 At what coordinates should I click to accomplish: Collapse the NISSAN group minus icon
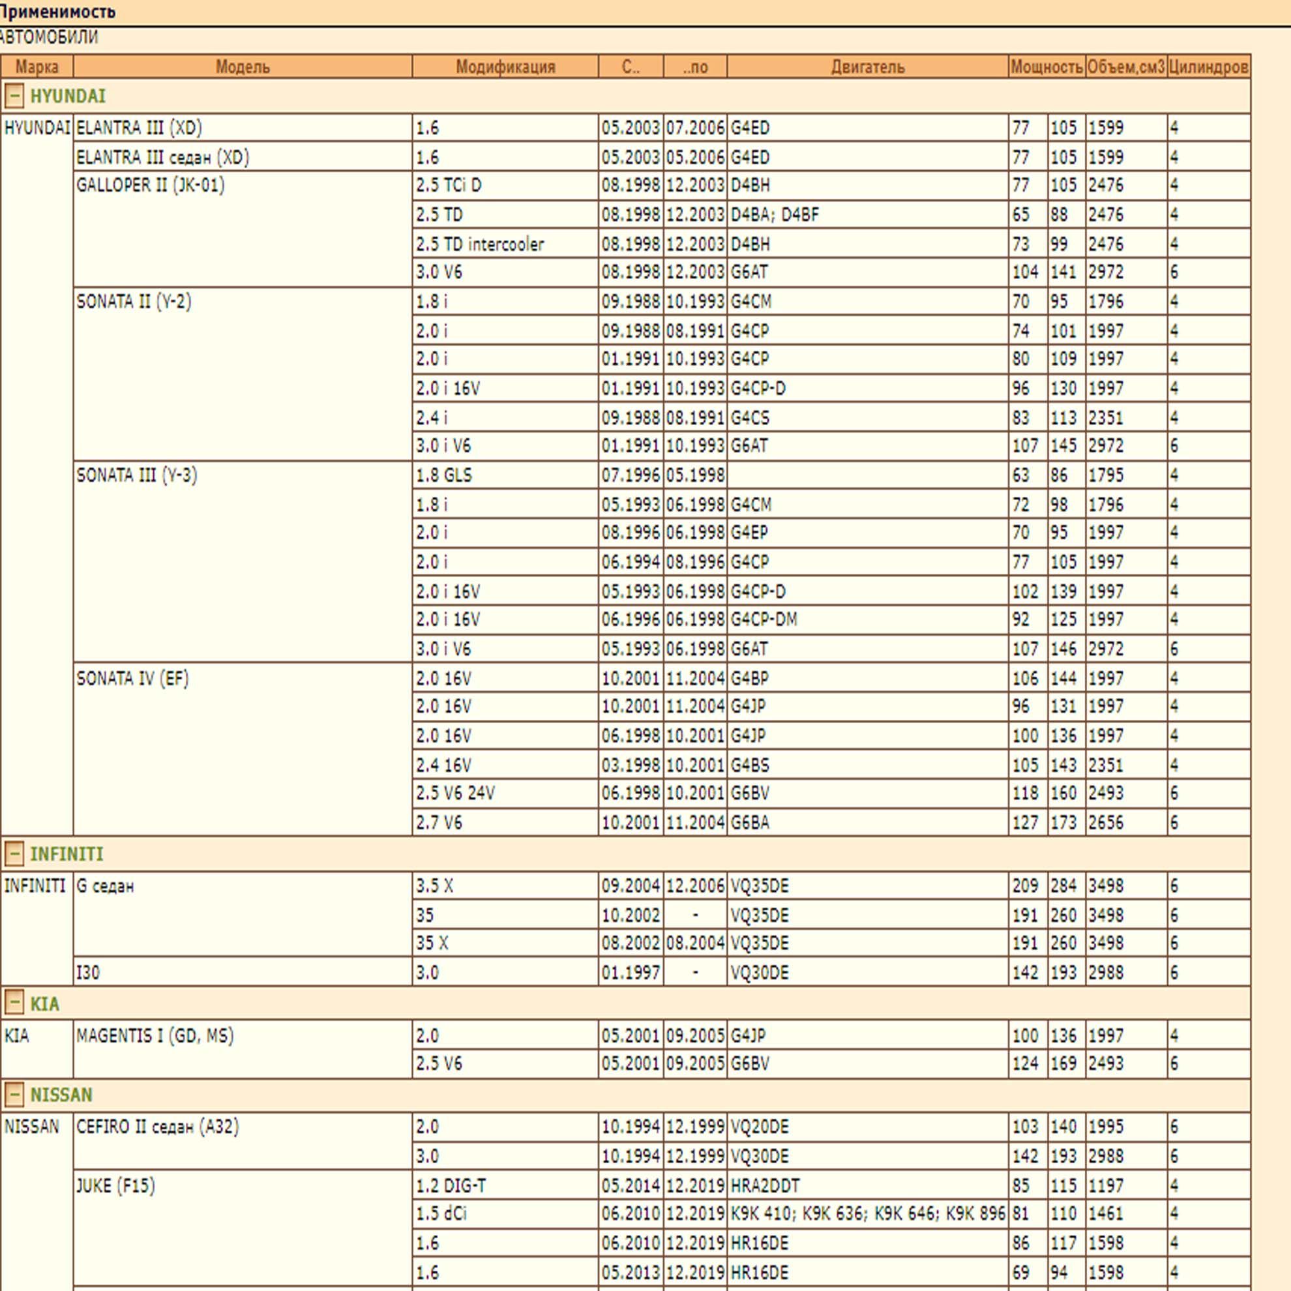pos(14,1095)
